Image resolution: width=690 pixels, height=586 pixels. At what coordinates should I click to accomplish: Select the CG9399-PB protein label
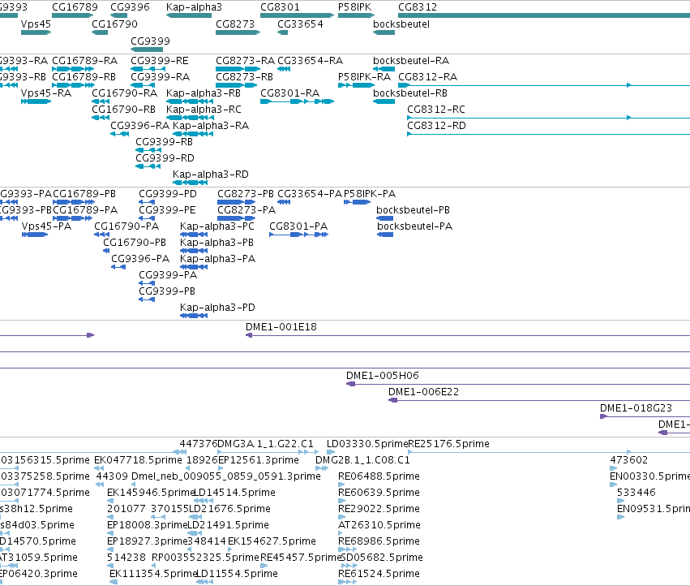167,291
